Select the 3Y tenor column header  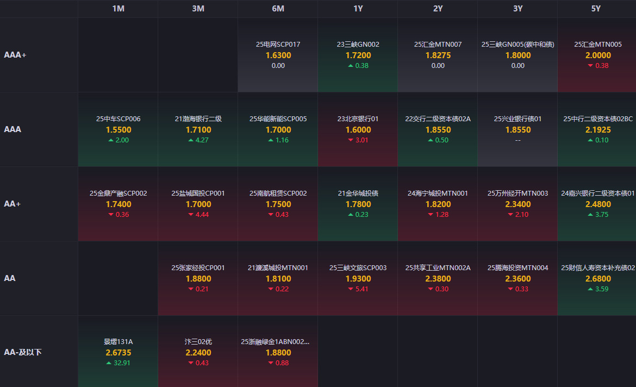(x=518, y=9)
